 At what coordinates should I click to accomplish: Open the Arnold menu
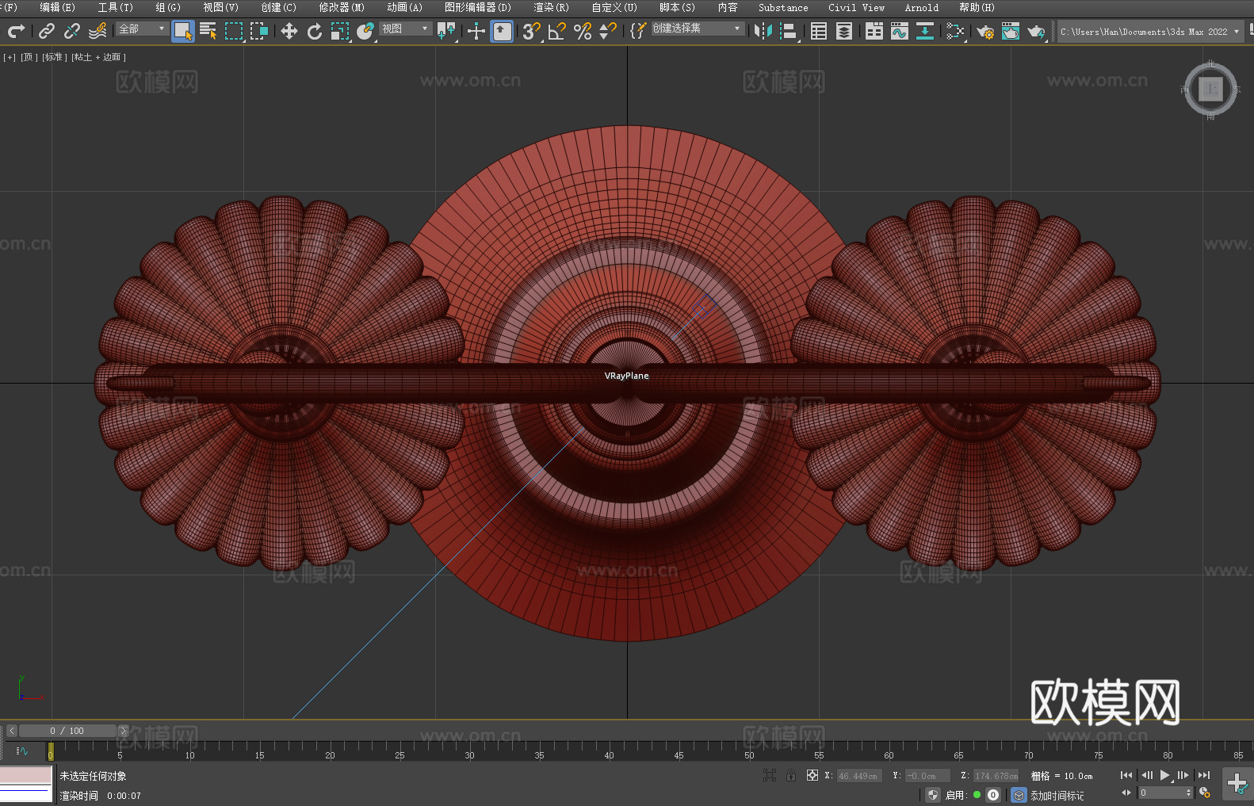(921, 8)
